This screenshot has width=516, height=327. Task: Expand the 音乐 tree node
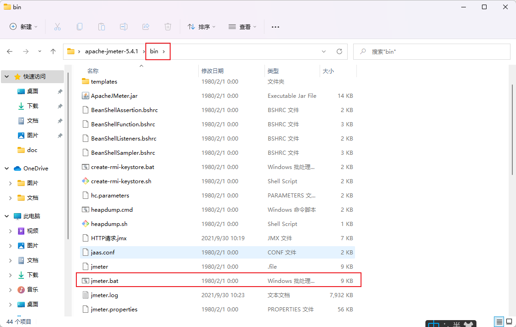(x=10, y=290)
